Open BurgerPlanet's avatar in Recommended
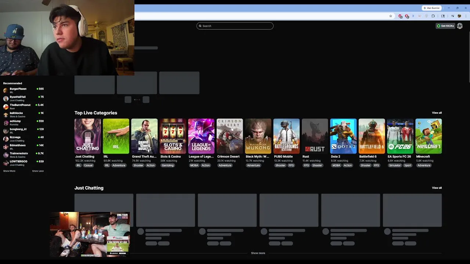Viewport: 470px width, 264px height. [x=6, y=90]
